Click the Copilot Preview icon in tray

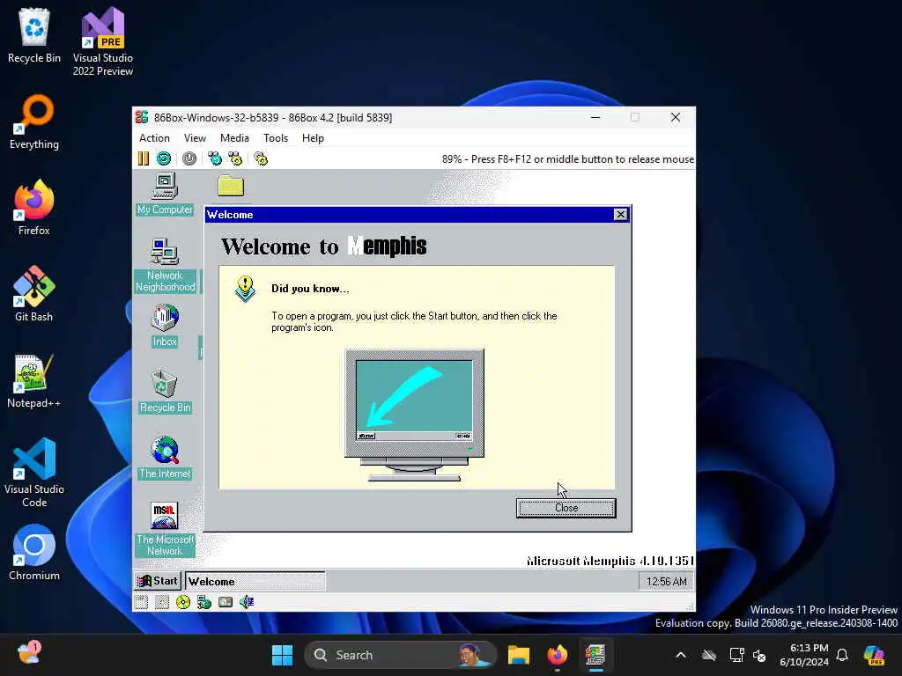pyautogui.click(x=874, y=655)
